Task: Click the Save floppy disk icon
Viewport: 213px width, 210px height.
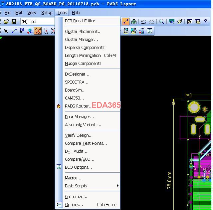Action: tap(14, 22)
